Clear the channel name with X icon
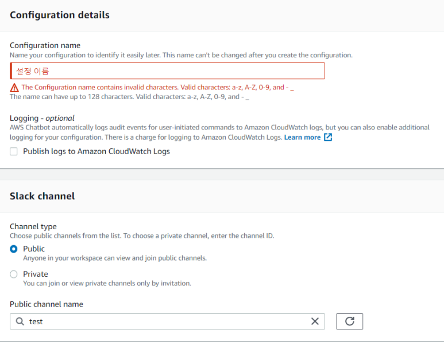444x342 pixels. tap(315, 321)
